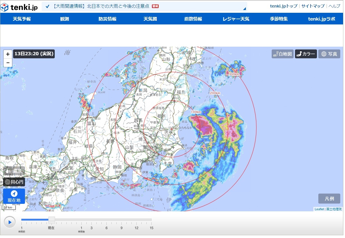Play the radar animation
The height and width of the screenshot is (238, 345).
click(10, 222)
